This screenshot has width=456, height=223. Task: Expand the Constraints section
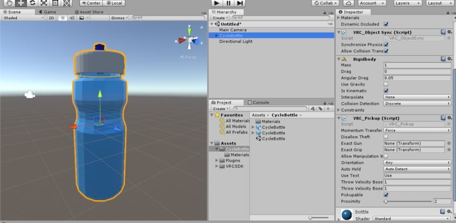tap(339, 110)
